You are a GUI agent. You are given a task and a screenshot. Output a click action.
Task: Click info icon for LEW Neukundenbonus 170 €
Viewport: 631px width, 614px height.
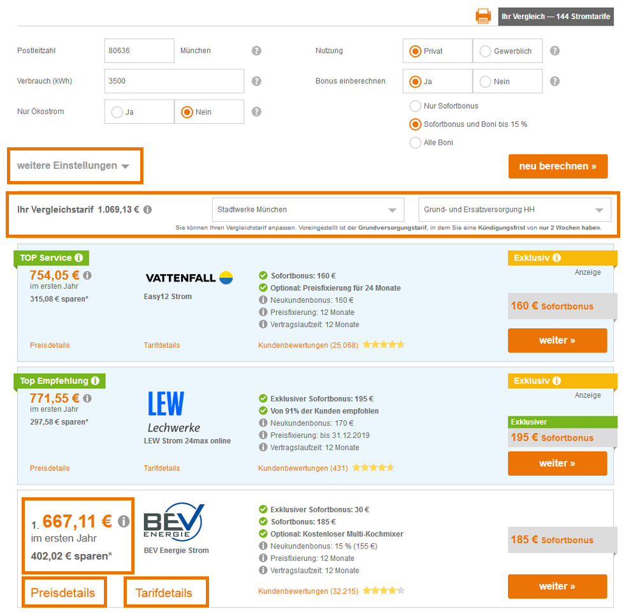[263, 423]
